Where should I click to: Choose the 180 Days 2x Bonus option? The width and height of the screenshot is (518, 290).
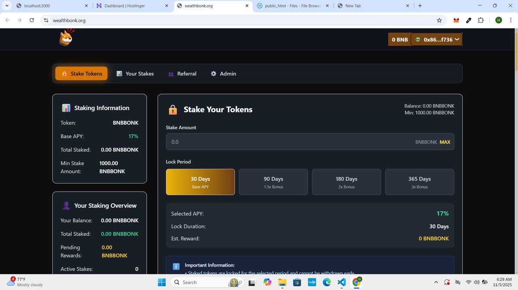(x=347, y=182)
